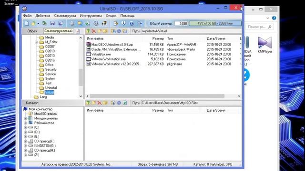Click the KMPlayer icon in background window
This screenshot has height=171, width=305.
(x=264, y=45)
